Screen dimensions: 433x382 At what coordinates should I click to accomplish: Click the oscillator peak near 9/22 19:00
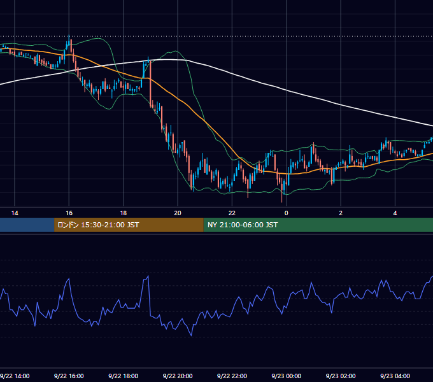click(148, 276)
